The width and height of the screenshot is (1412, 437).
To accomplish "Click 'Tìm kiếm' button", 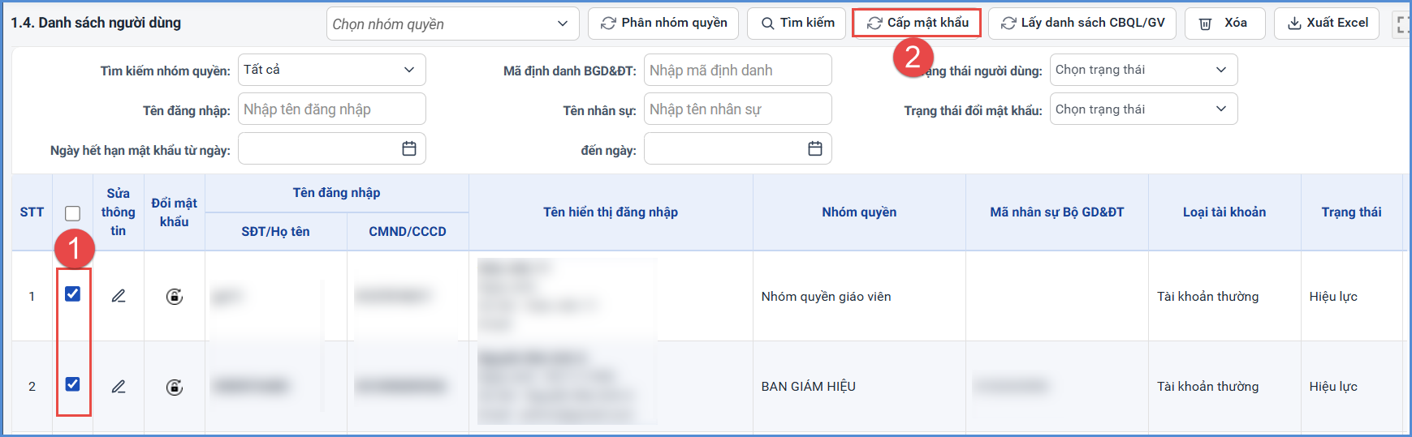I will click(x=797, y=24).
